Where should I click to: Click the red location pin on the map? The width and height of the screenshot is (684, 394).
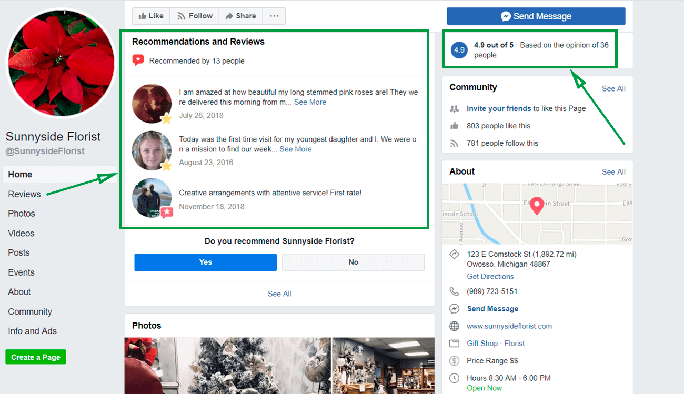[x=536, y=206]
